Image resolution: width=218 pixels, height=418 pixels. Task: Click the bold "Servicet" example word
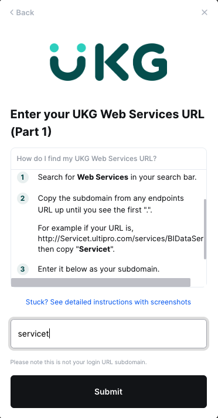point(95,249)
